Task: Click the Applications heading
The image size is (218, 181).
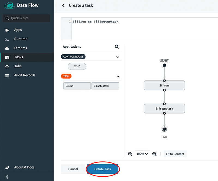Action: 72,47
